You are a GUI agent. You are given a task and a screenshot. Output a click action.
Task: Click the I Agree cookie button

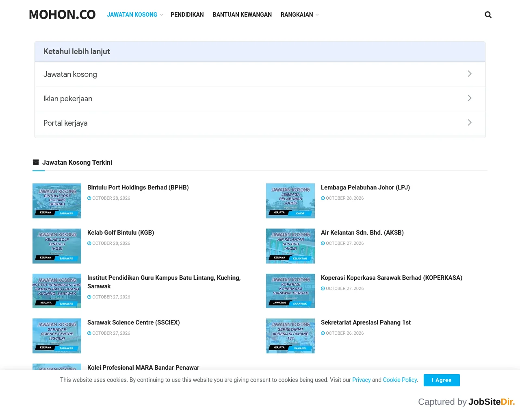point(442,380)
